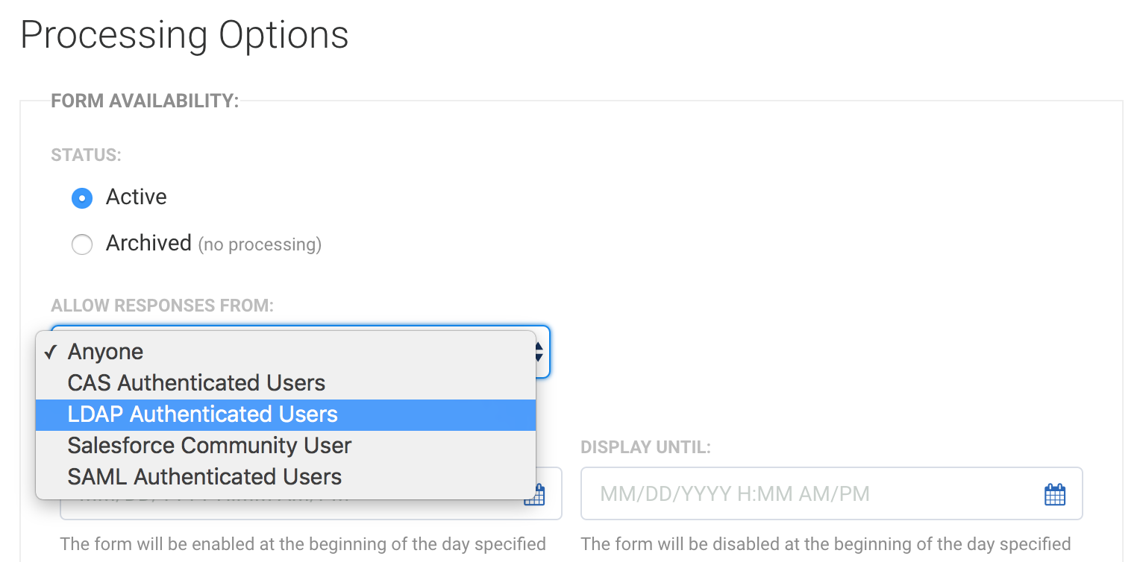
Task: Select Salesforce Community User in the list
Action: 209,446
